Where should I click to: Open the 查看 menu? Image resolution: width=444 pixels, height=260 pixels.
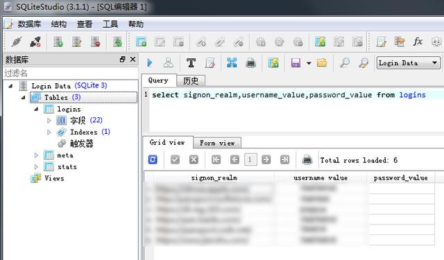pyautogui.click(x=85, y=24)
